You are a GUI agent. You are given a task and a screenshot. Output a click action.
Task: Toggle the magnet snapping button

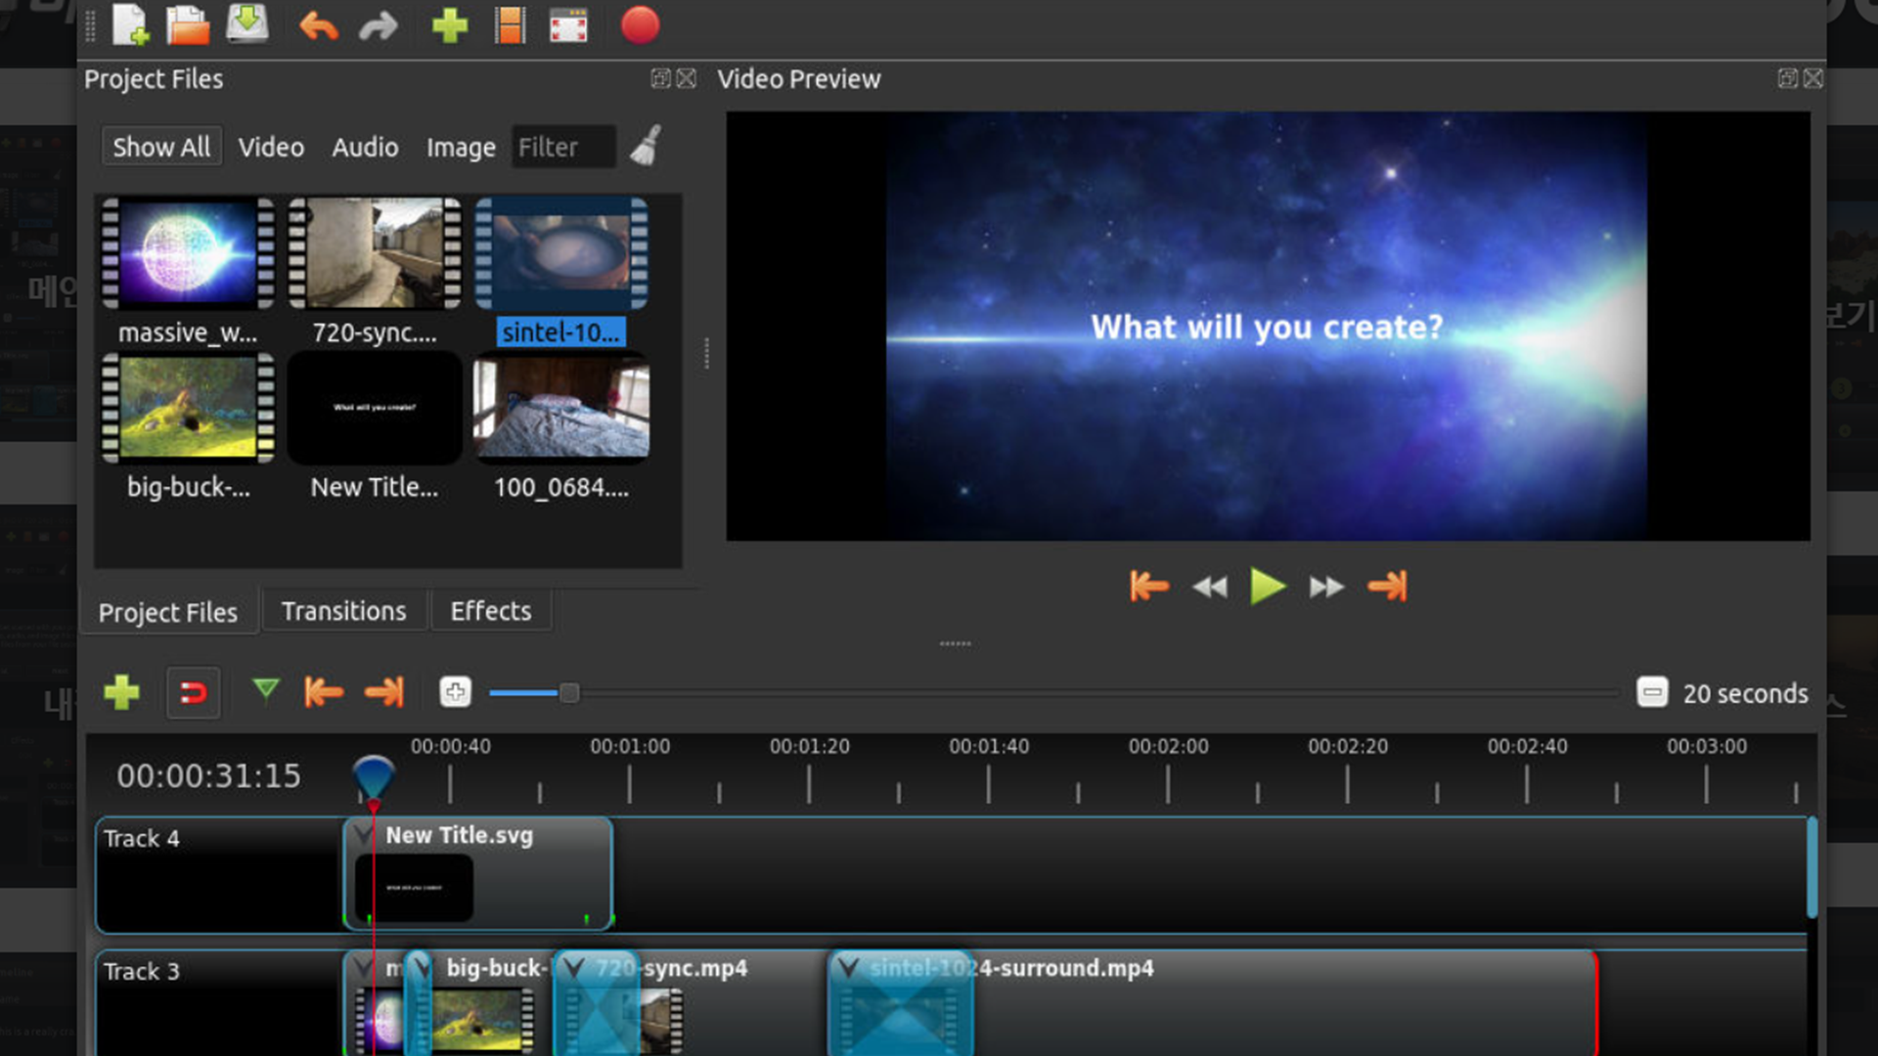click(x=193, y=693)
